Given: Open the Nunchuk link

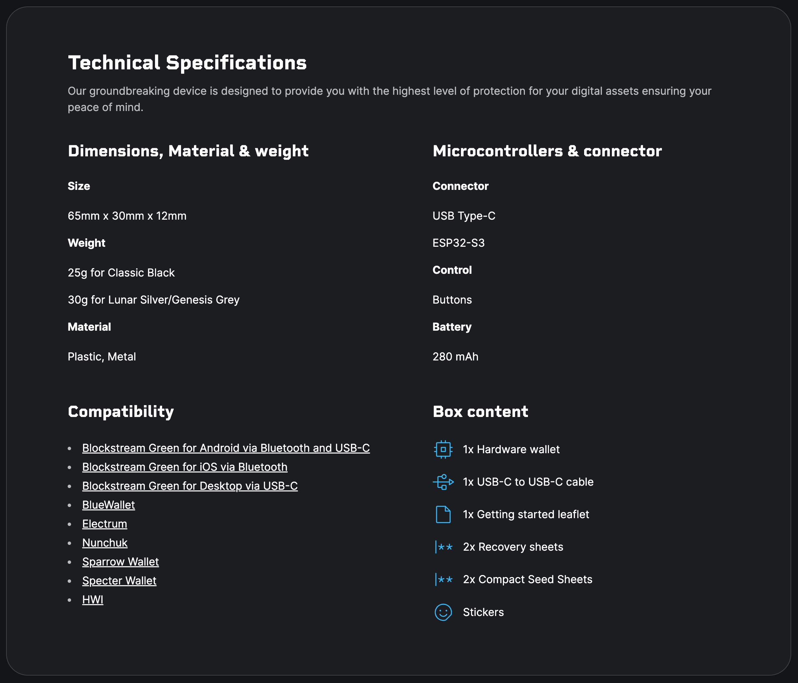Looking at the screenshot, I should 104,543.
